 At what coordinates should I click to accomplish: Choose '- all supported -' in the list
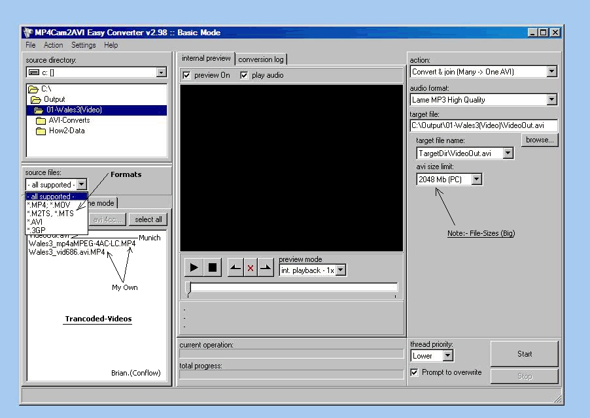coord(56,197)
